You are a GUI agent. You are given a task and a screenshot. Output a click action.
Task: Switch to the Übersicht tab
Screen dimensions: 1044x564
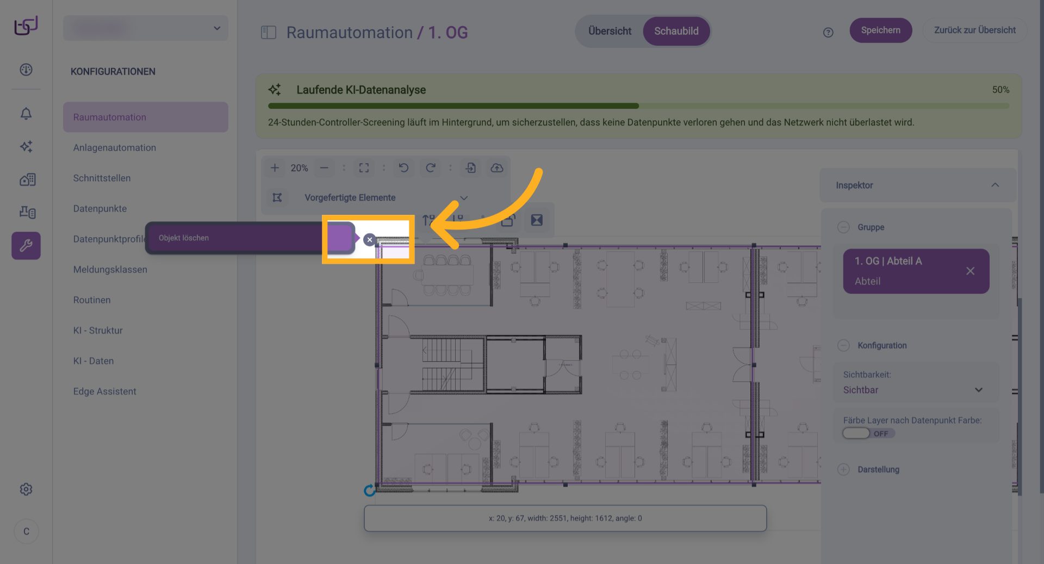610,31
